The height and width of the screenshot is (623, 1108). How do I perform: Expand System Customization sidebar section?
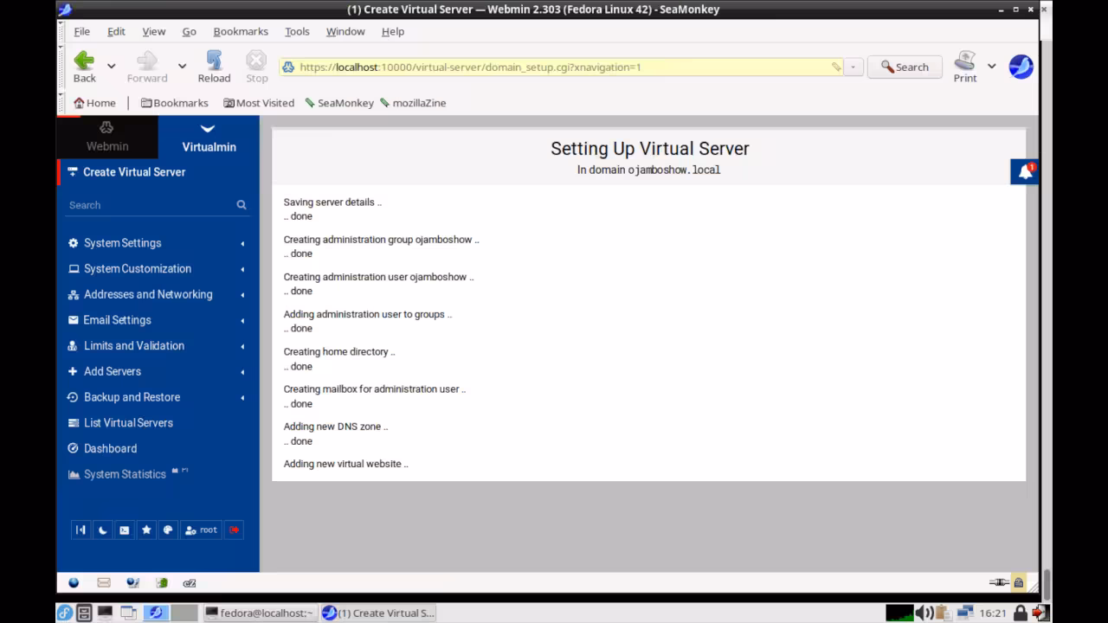[x=158, y=268]
